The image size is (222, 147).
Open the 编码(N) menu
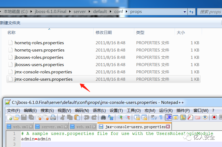82,111
